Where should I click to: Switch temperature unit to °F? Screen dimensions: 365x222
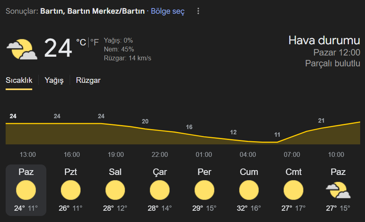click(x=95, y=42)
